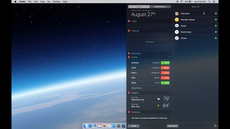The height and width of the screenshot is (129, 230).
Task: Open Spotlight search in menu bar
Action: point(209,1)
